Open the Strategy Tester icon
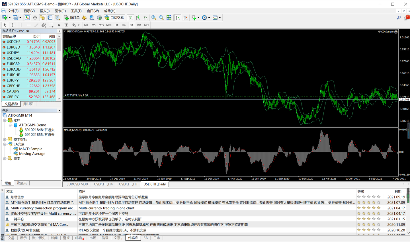 click(58, 18)
